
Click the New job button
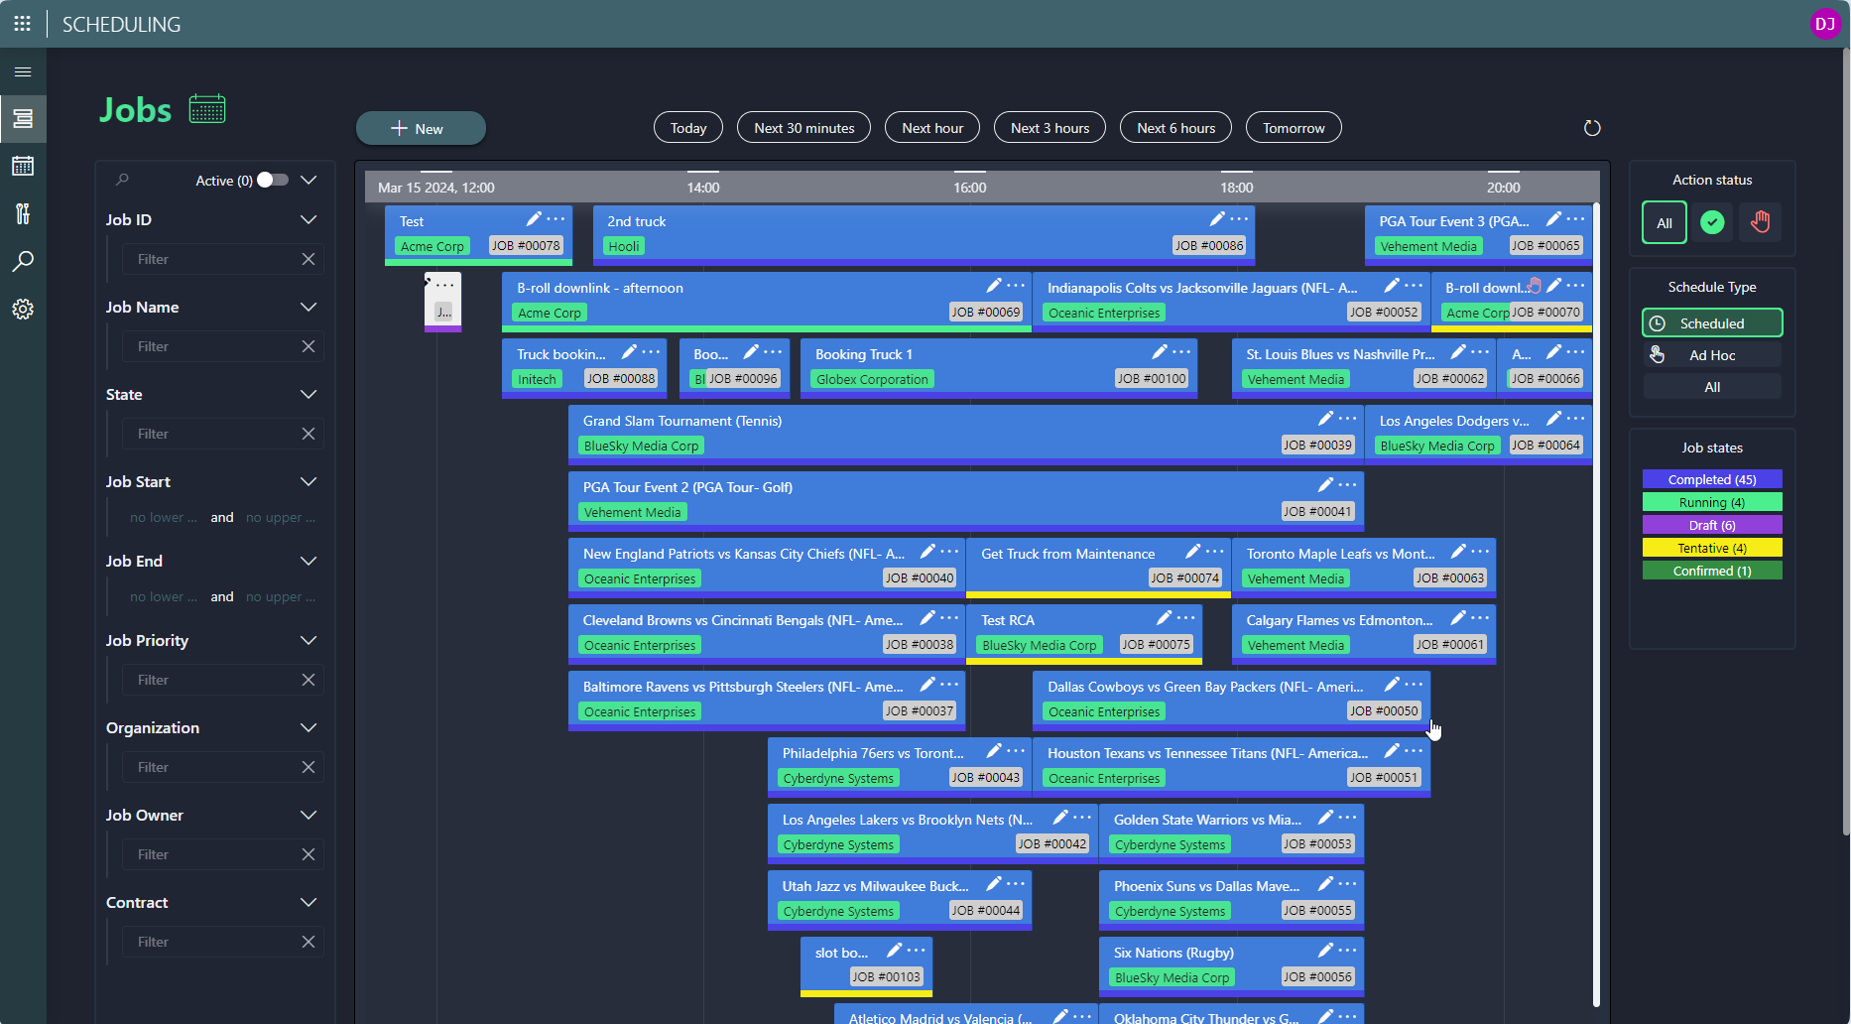coord(421,128)
